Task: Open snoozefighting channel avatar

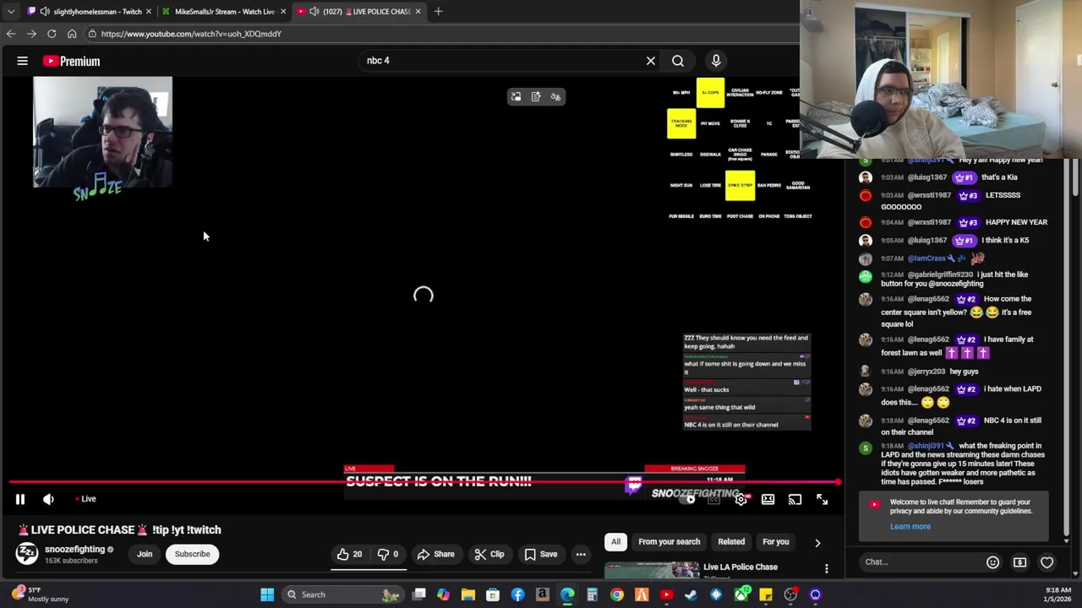Action: pyautogui.click(x=27, y=554)
